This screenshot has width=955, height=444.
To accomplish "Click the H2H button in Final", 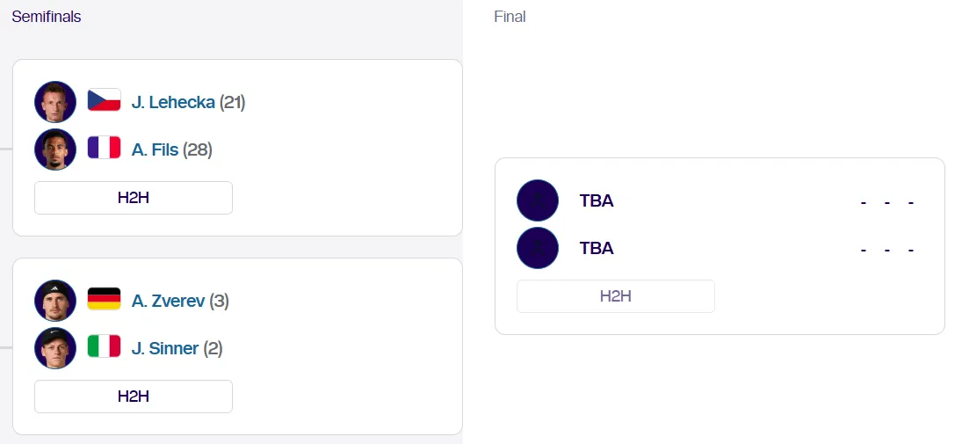I will click(x=615, y=296).
